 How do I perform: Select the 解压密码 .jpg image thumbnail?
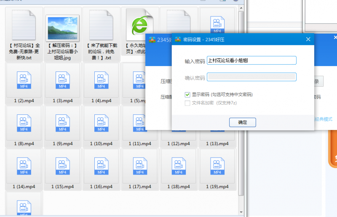[x=63, y=26]
